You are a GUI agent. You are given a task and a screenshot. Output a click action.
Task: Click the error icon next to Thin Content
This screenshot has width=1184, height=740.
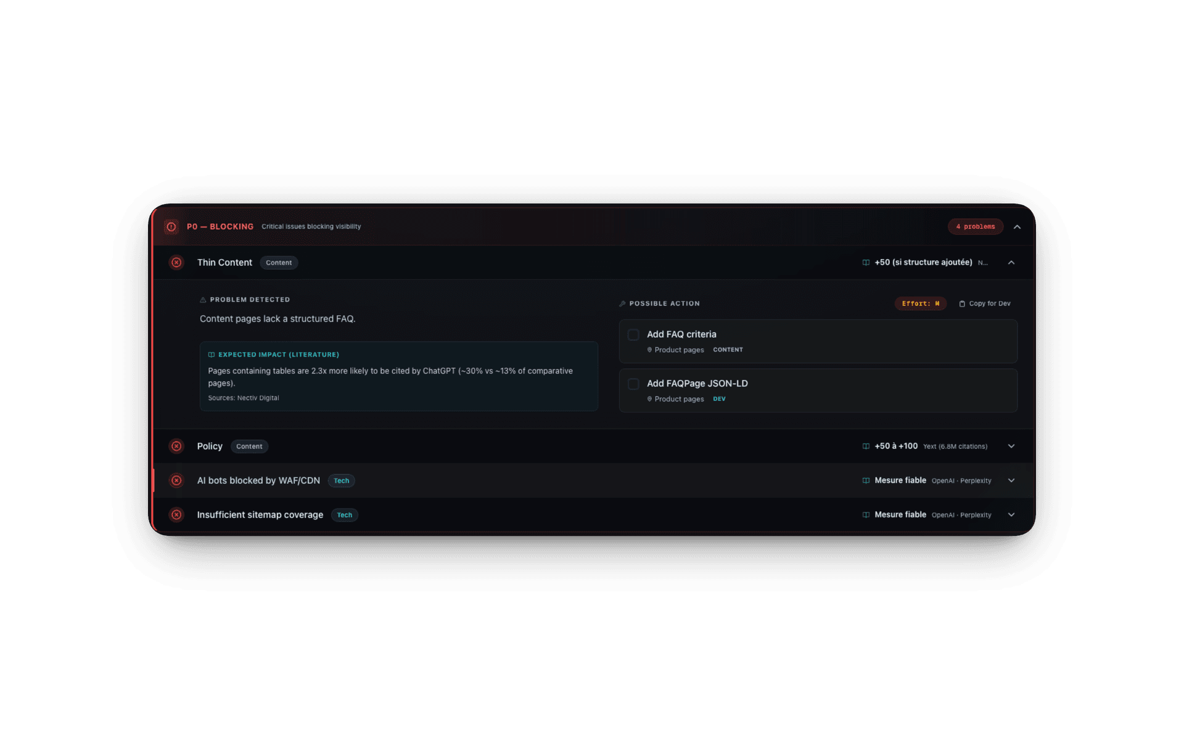(176, 262)
